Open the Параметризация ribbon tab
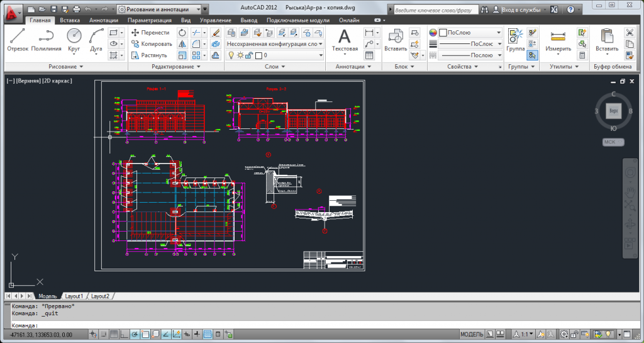The height and width of the screenshot is (343, 644). coord(150,20)
